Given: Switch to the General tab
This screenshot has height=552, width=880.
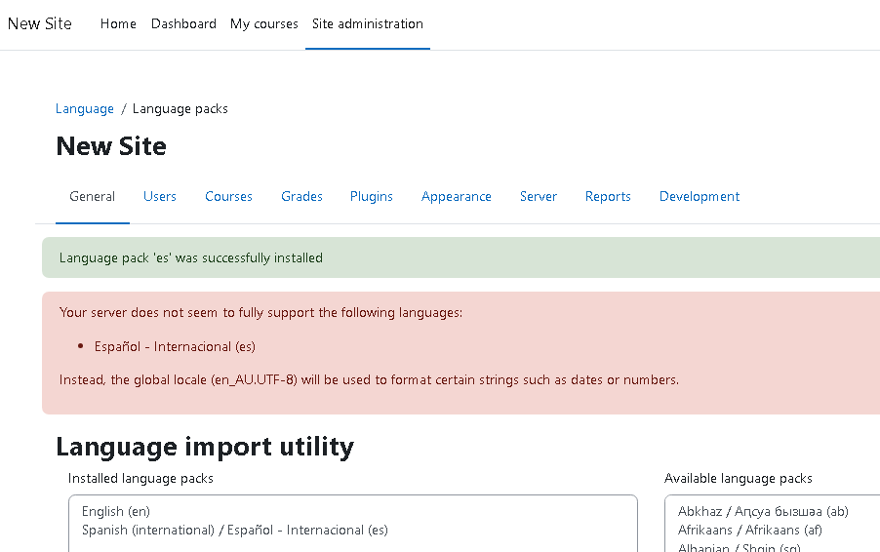Looking at the screenshot, I should (93, 196).
